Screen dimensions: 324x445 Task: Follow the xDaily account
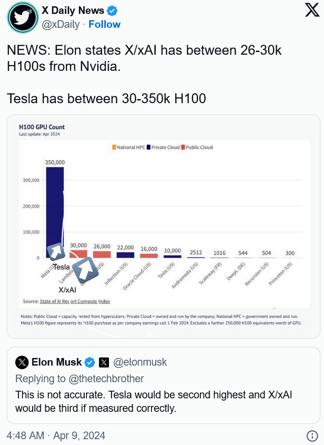point(104,24)
